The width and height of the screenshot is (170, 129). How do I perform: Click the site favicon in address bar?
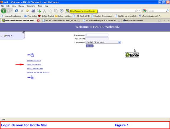point(67,11)
